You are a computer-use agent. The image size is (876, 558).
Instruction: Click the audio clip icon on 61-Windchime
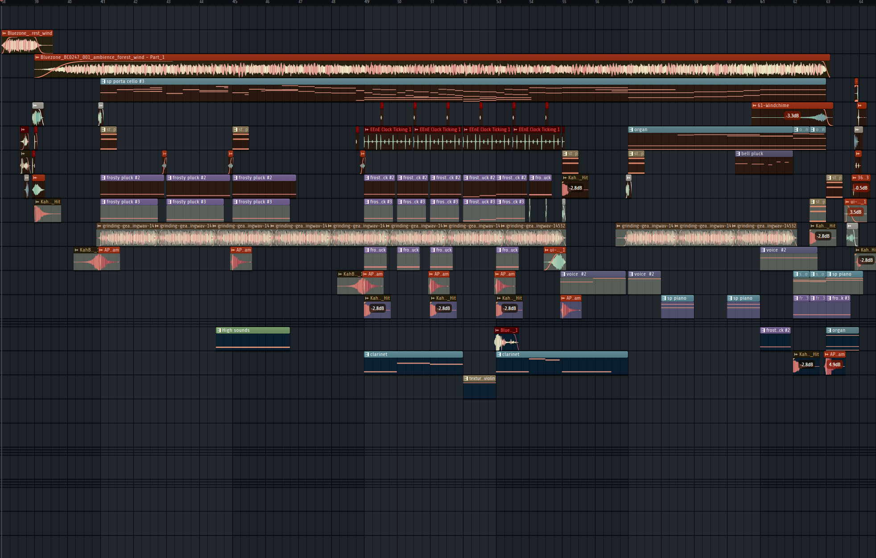point(754,106)
